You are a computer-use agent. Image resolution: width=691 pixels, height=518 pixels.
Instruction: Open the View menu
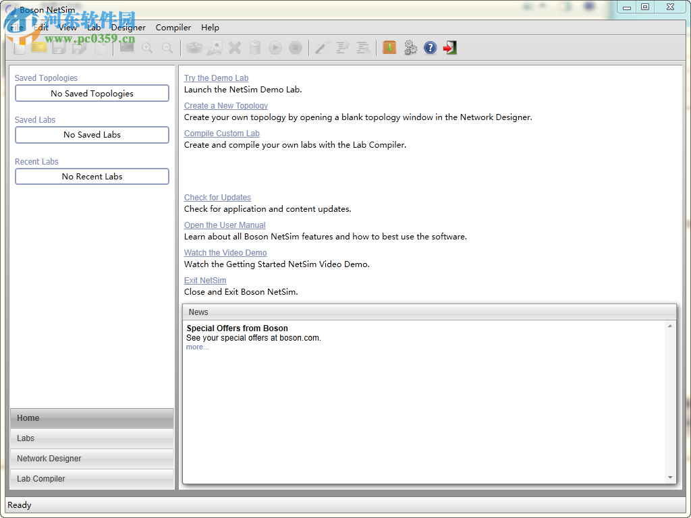68,27
